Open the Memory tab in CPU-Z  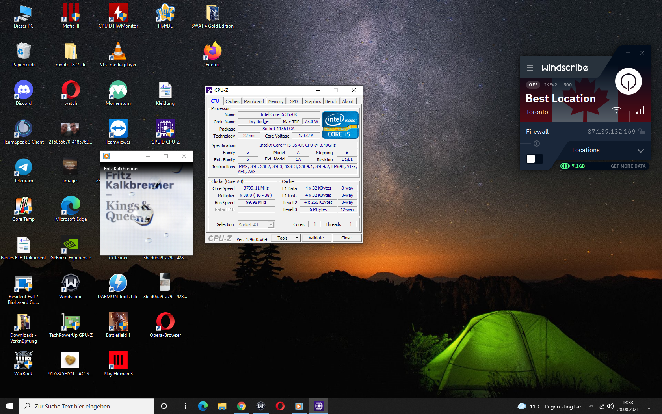pos(276,101)
